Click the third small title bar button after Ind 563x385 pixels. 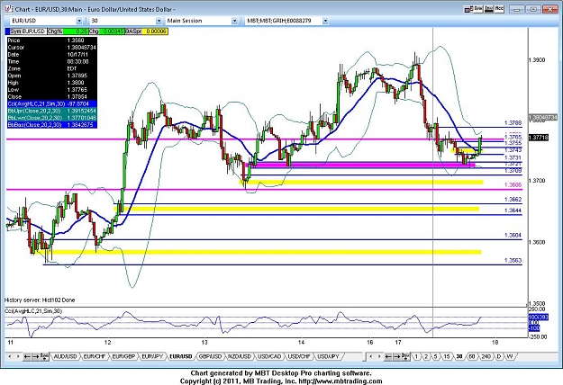[499, 9]
